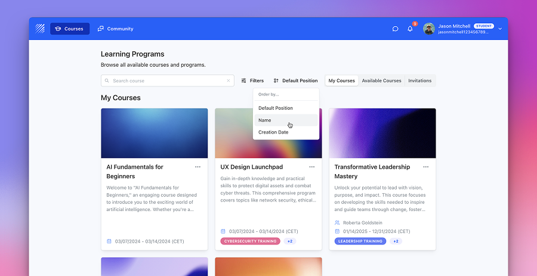This screenshot has height=276, width=537.
Task: Choose Name in the Order by menu
Action: coord(286,120)
